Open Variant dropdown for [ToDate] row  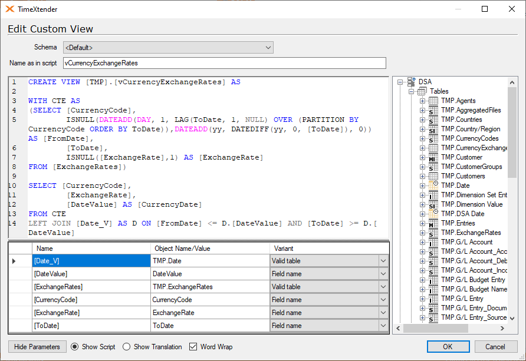pyautogui.click(x=383, y=326)
